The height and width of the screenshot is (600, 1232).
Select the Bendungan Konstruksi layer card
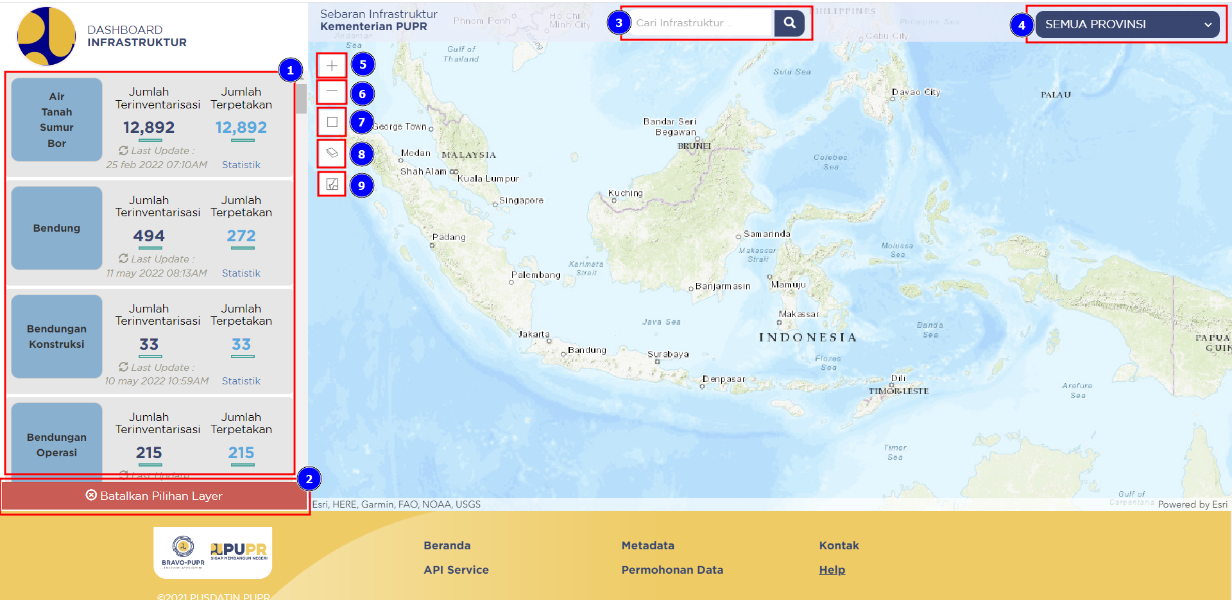pos(56,336)
